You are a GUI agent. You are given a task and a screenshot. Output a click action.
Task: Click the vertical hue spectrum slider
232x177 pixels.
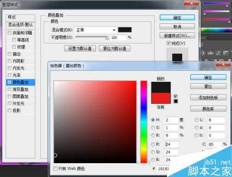144,122
